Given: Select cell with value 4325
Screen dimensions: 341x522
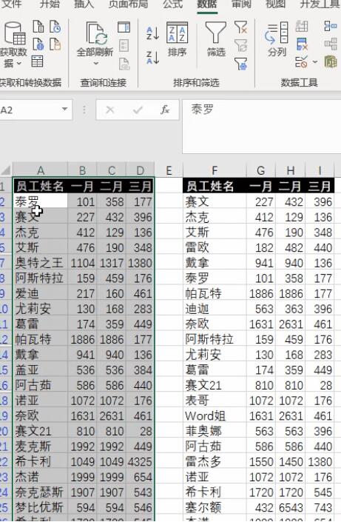Looking at the screenshot, I should coord(140,462).
